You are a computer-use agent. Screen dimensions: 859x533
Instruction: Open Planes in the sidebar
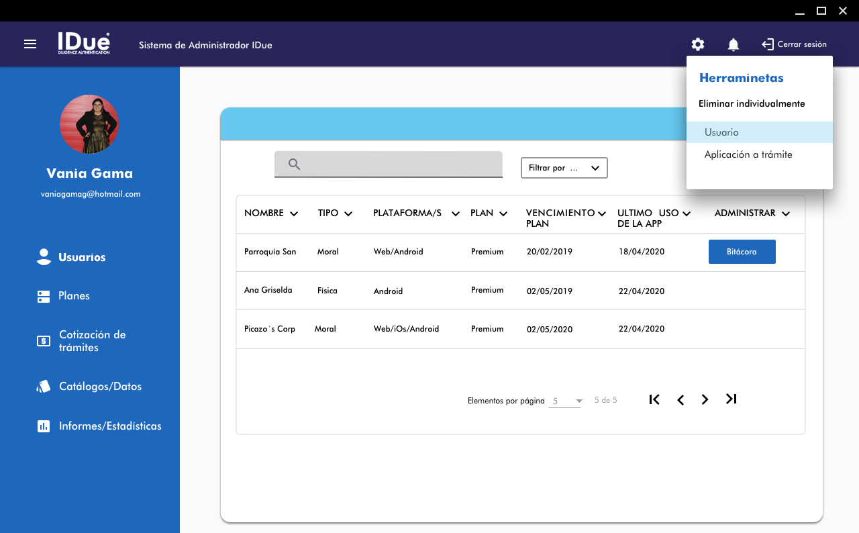(74, 296)
